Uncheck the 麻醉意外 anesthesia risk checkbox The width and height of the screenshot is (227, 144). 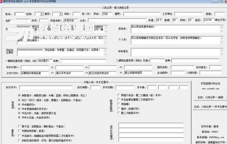pyautogui.click(x=19, y=95)
